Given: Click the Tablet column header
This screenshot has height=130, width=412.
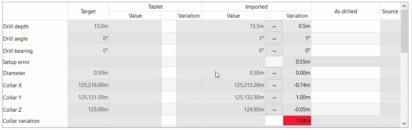Looking at the screenshot, I should coord(155,7).
